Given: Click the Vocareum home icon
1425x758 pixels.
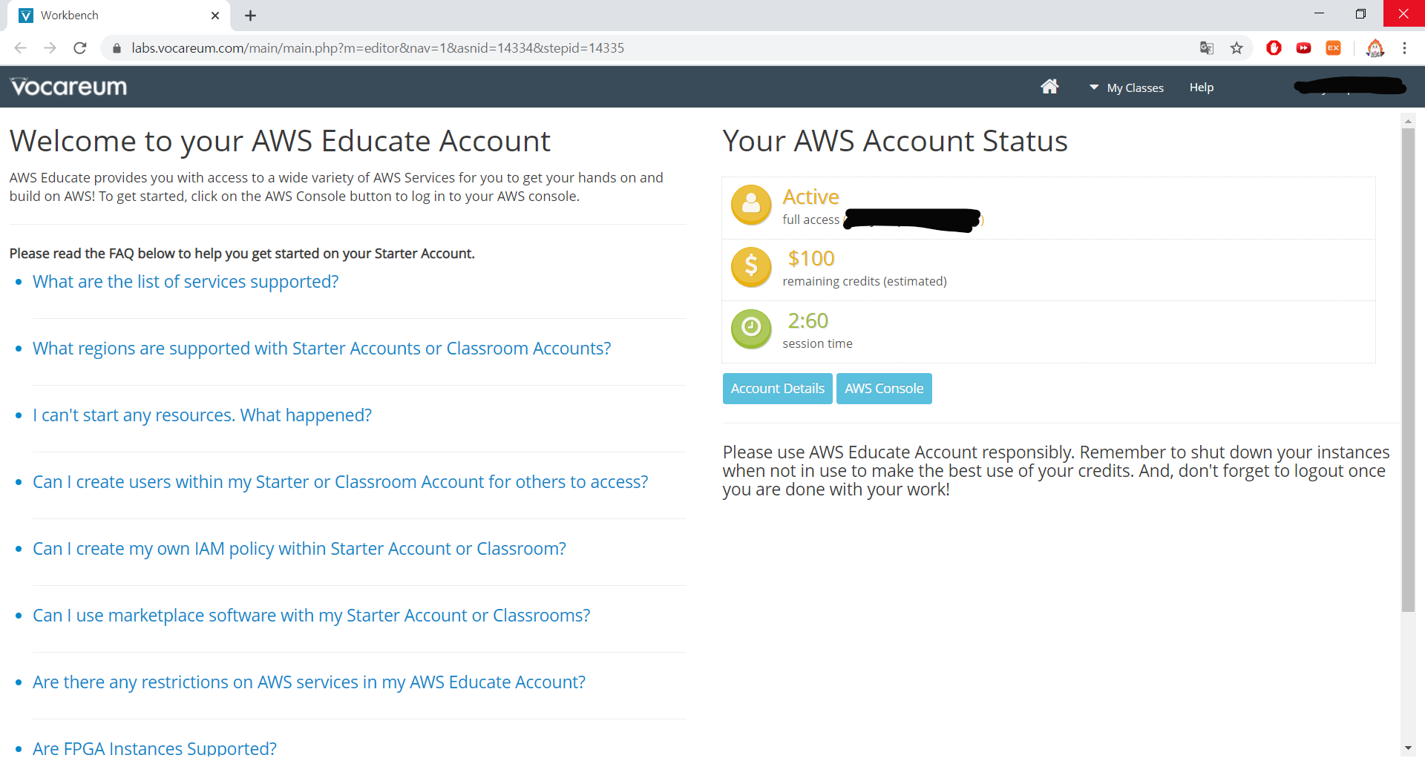Looking at the screenshot, I should [x=1049, y=87].
